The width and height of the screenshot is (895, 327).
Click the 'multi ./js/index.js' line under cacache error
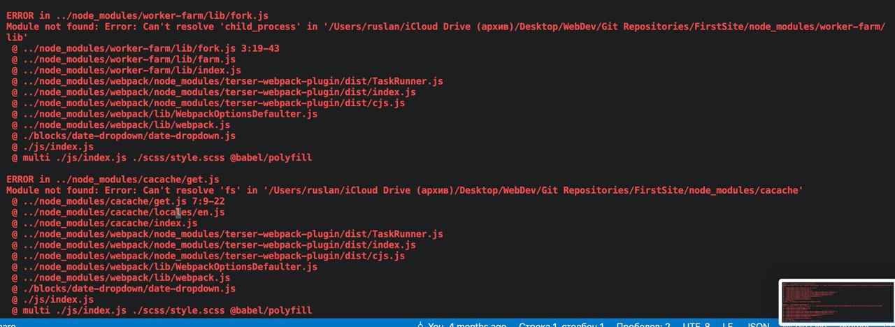[x=162, y=310]
